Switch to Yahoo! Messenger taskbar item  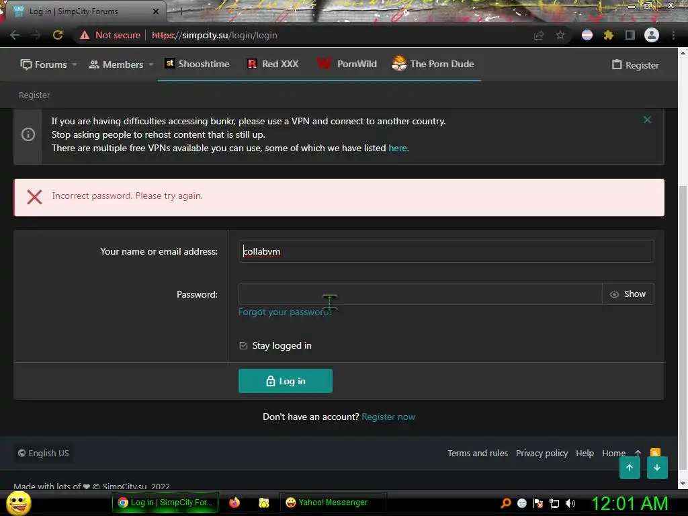coord(333,503)
